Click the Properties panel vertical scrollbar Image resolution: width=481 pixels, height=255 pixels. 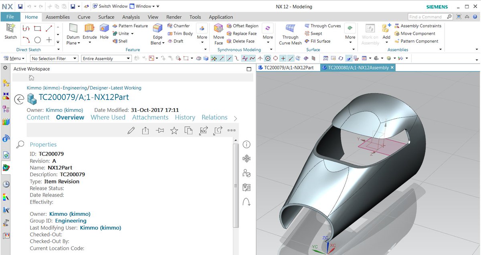tap(236, 185)
